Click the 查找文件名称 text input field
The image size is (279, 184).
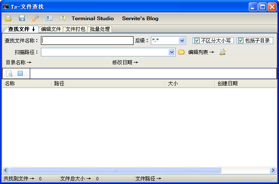[x=87, y=41]
